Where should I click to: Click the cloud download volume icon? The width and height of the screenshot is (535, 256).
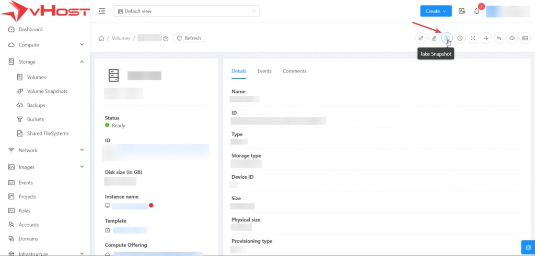[x=512, y=38]
